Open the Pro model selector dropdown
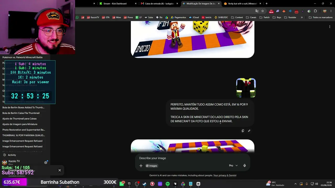335x188 pixels. pos(233,166)
